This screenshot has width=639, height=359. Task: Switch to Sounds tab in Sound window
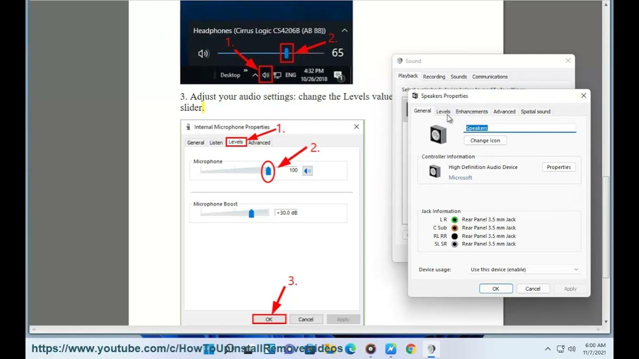coord(458,77)
